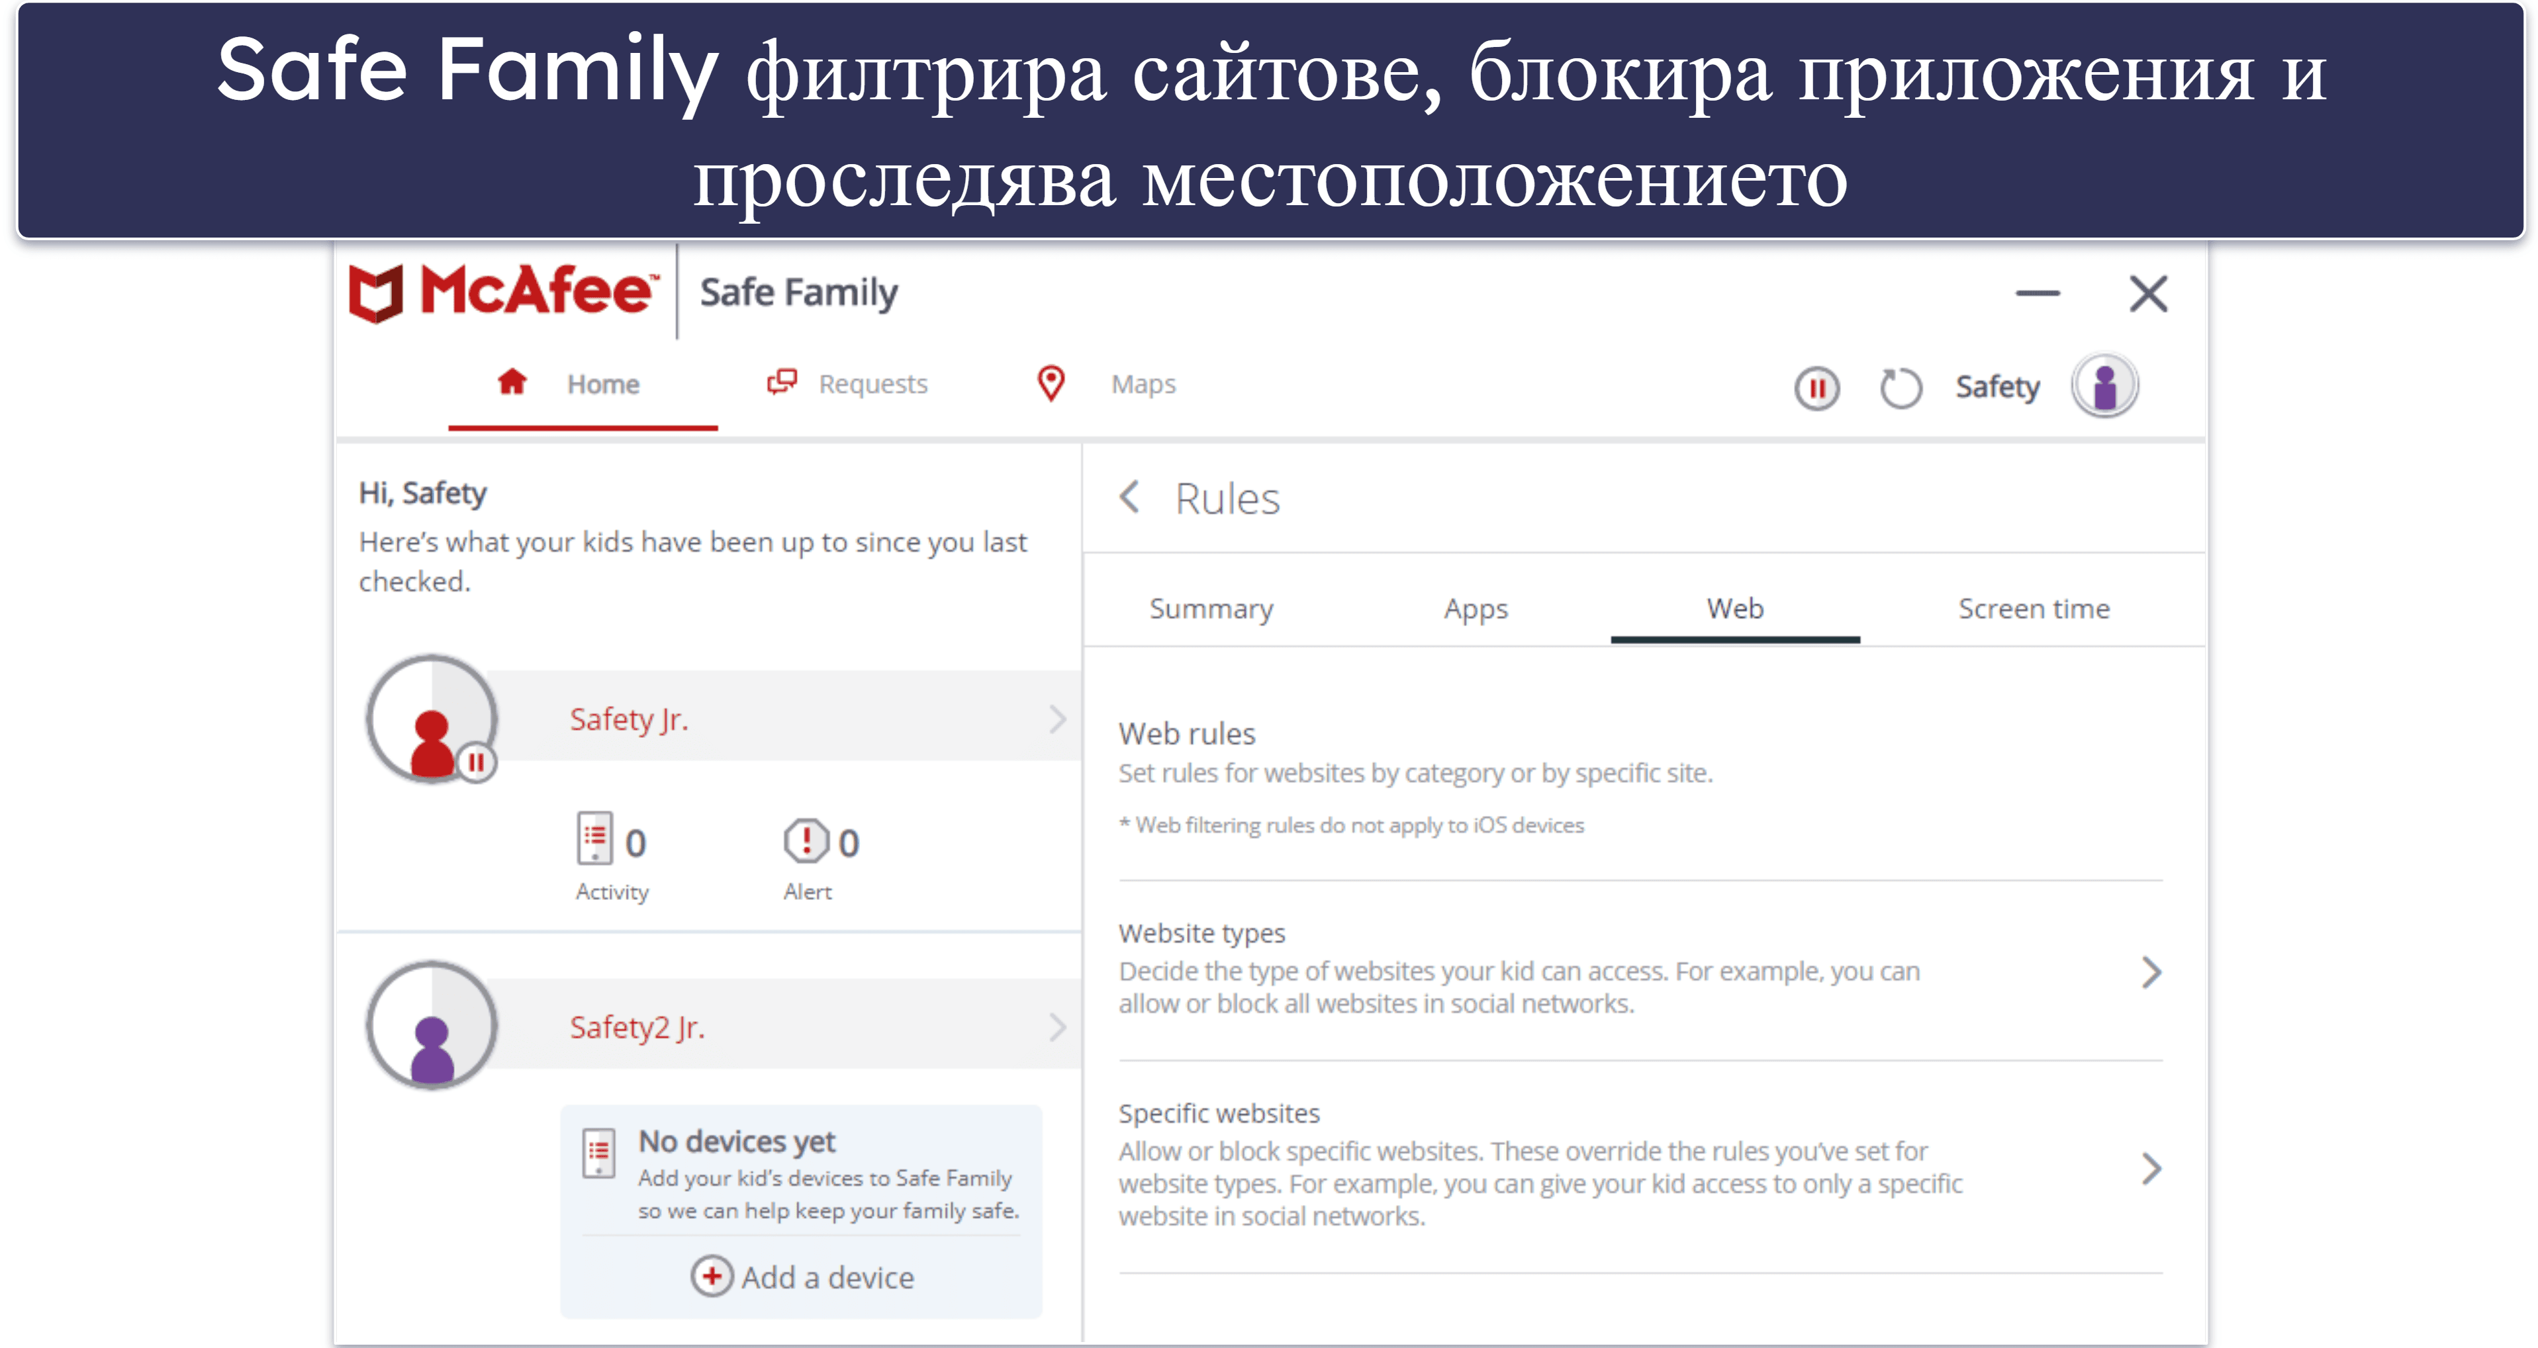
Task: Open Specific websites chevron
Action: (x=2152, y=1169)
